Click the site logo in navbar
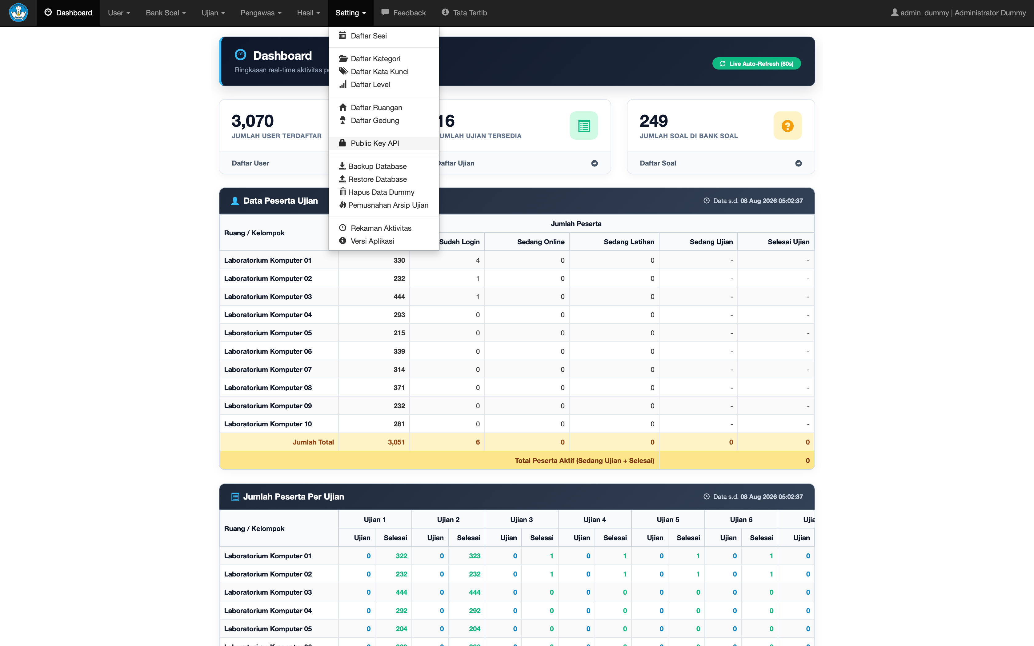Viewport: 1034px width, 646px height. tap(18, 12)
